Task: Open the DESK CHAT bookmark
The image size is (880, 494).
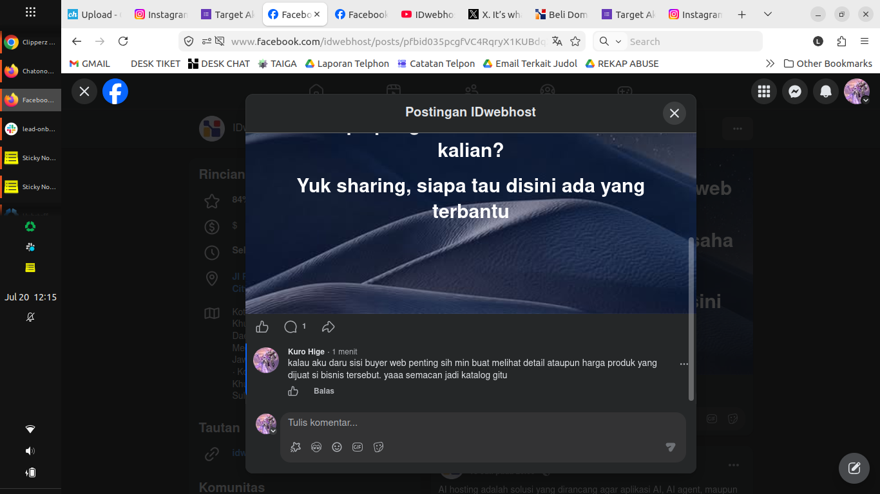Action: coord(219,64)
